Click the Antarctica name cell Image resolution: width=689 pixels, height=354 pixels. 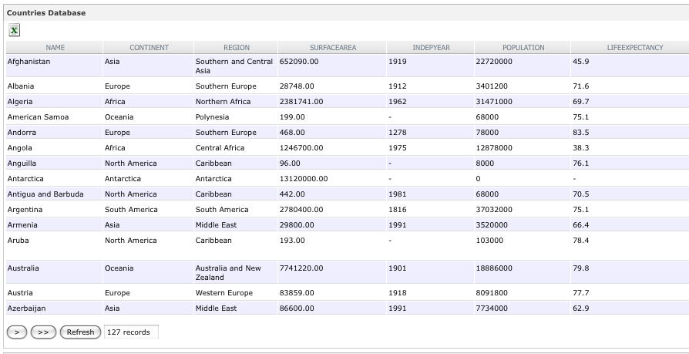25,179
